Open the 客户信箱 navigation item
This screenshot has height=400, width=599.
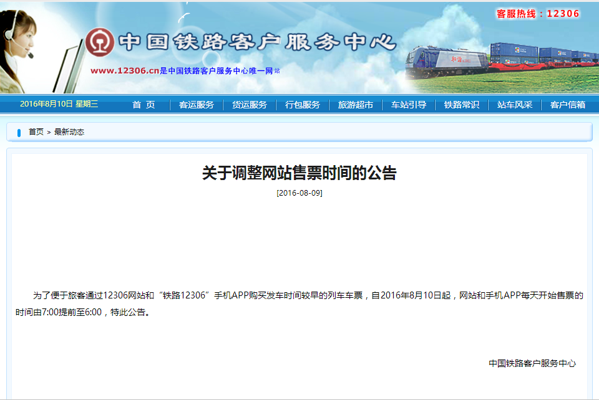point(568,105)
